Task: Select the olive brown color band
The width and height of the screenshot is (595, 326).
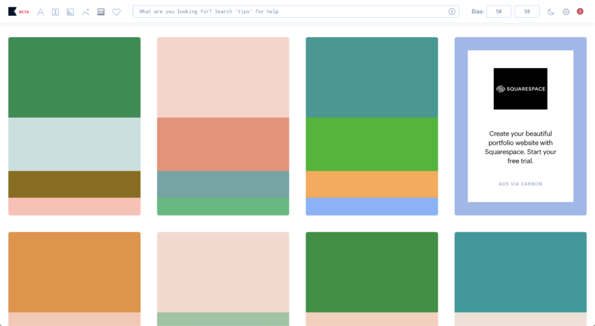Action: click(x=74, y=184)
